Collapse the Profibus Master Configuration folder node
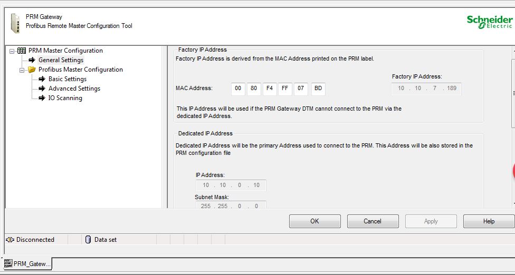This screenshot has width=515, height=275. click(22, 70)
